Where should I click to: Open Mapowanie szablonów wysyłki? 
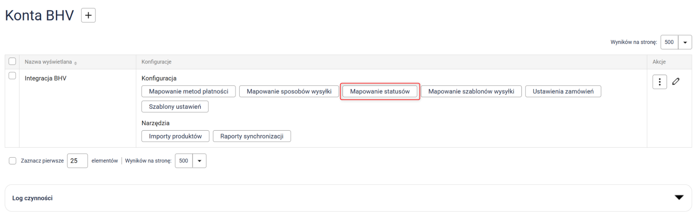pos(471,92)
